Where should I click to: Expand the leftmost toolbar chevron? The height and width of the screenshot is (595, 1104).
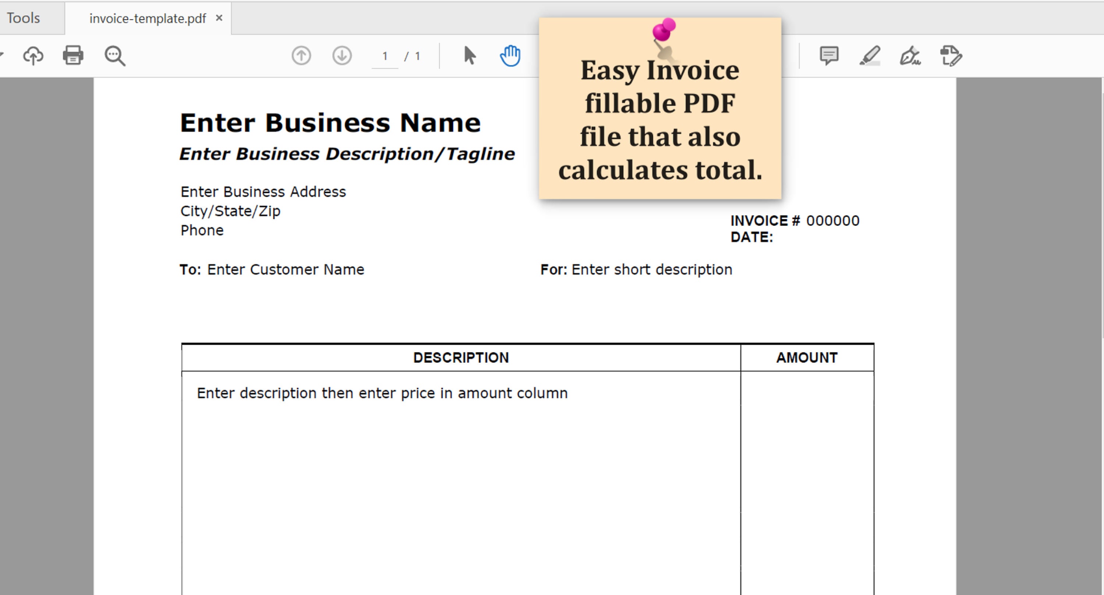(x=2, y=54)
